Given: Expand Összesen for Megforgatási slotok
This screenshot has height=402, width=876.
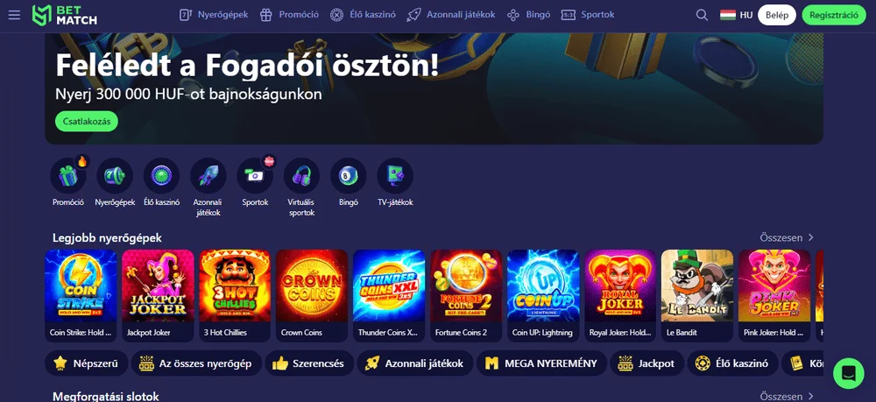Looking at the screenshot, I should 787,397.
